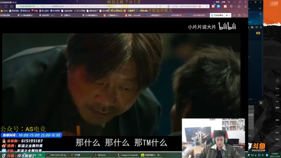
Task: Select the scissors screenshot tool
Action: [x=239, y=6]
